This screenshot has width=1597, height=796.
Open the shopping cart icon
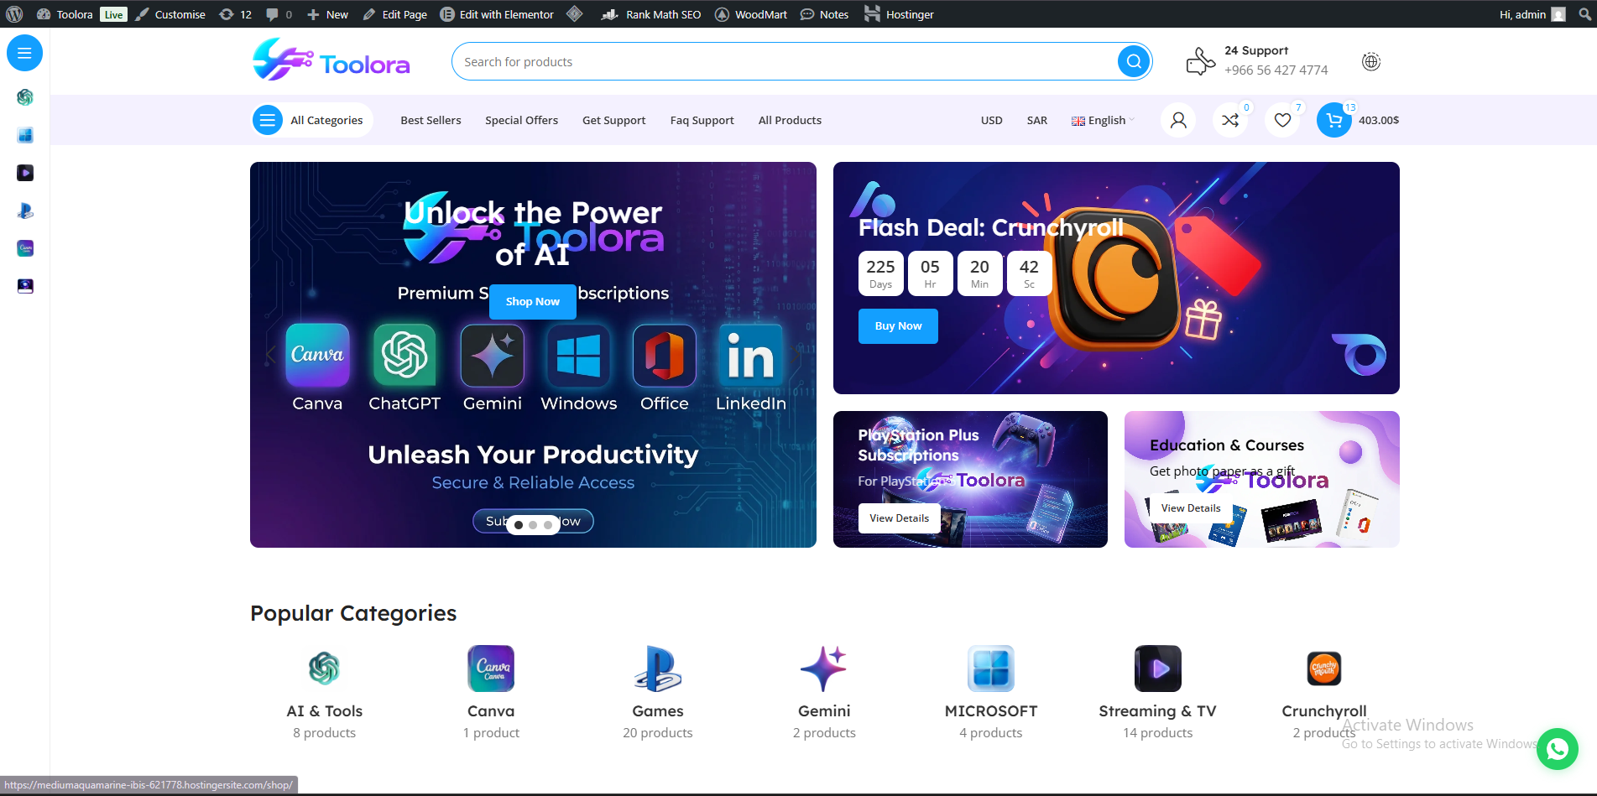pyautogui.click(x=1334, y=120)
